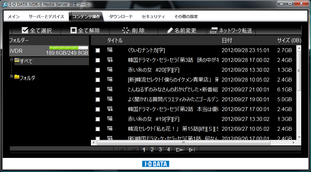Click BS icon for ケ・セラ・セラ 第3話
Image resolution: width=311 pixels, height=172 pixels.
click(110, 59)
